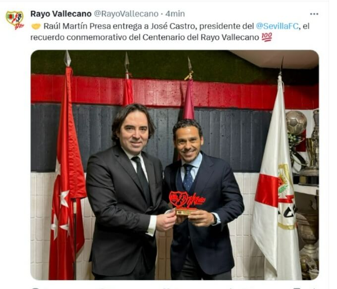
Task: Click the red painted stripe on the wall
Action: coord(174,91)
